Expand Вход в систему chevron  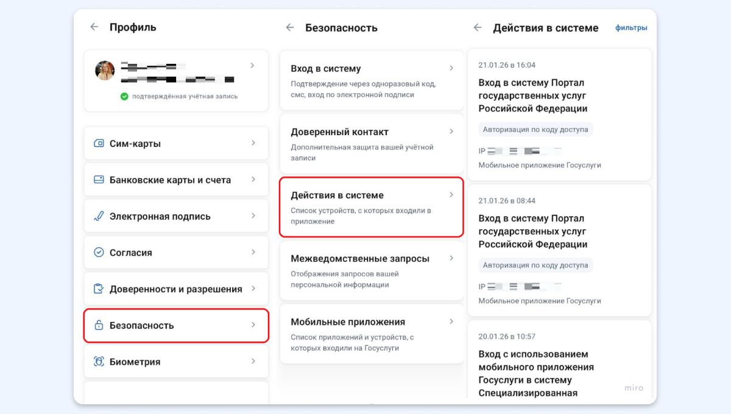(451, 68)
